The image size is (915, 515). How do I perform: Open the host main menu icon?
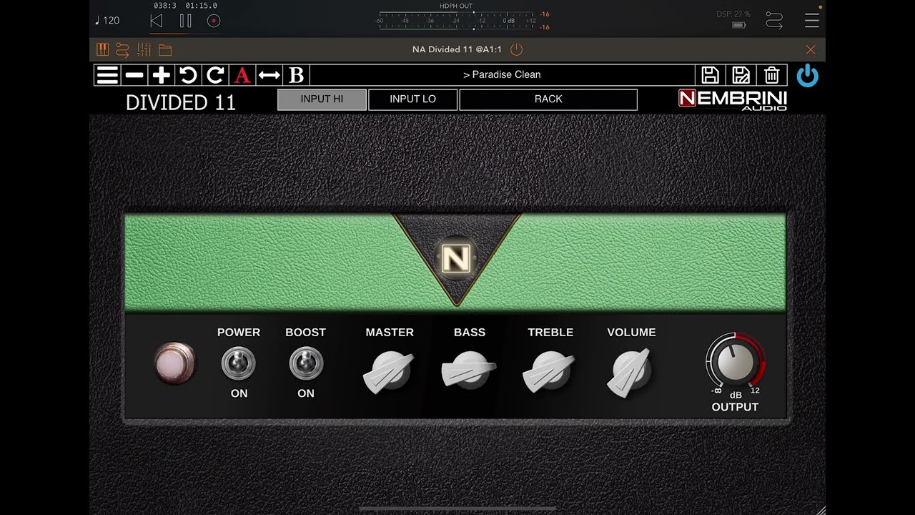coord(812,20)
